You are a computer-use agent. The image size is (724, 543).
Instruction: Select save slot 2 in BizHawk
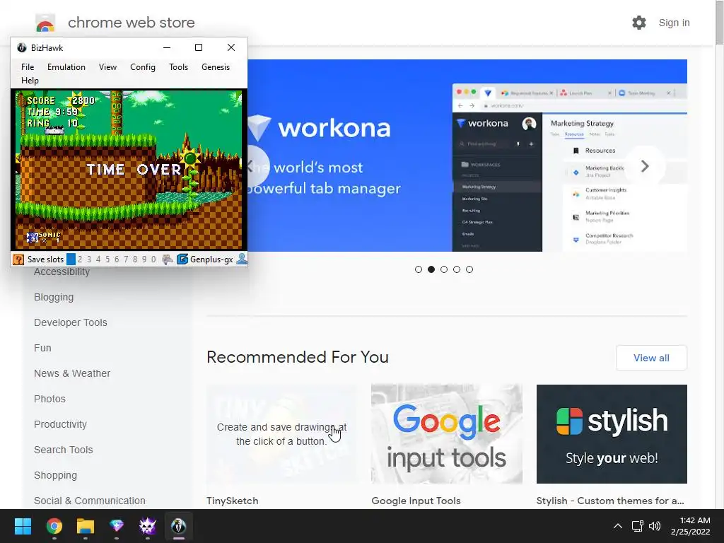coord(80,259)
